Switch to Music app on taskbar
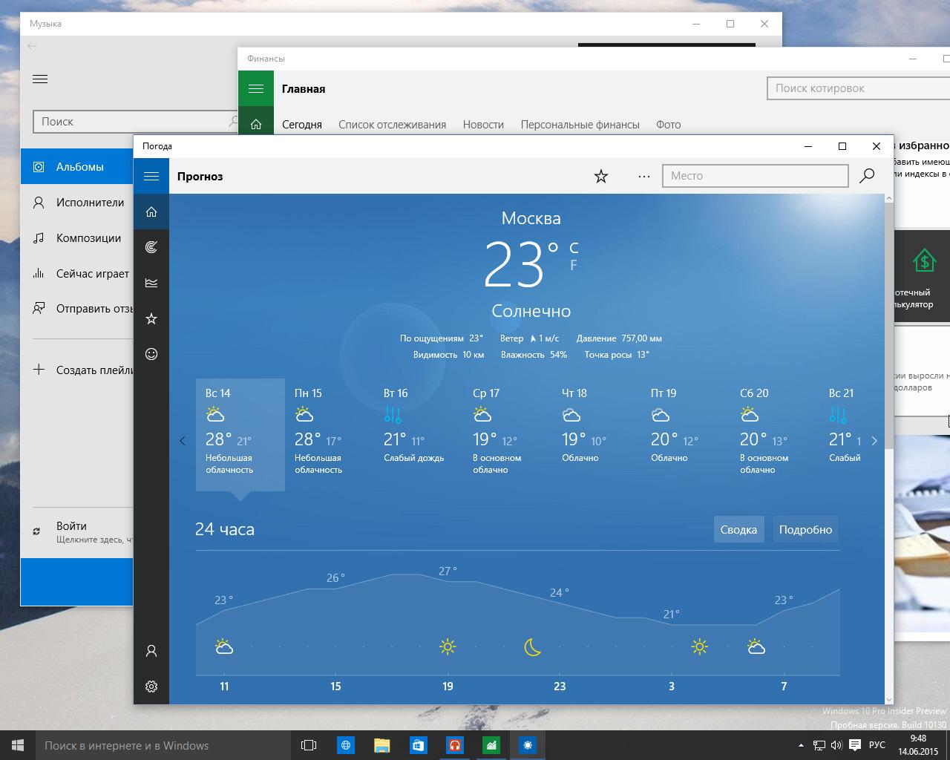The image size is (950, 760). pos(454,745)
